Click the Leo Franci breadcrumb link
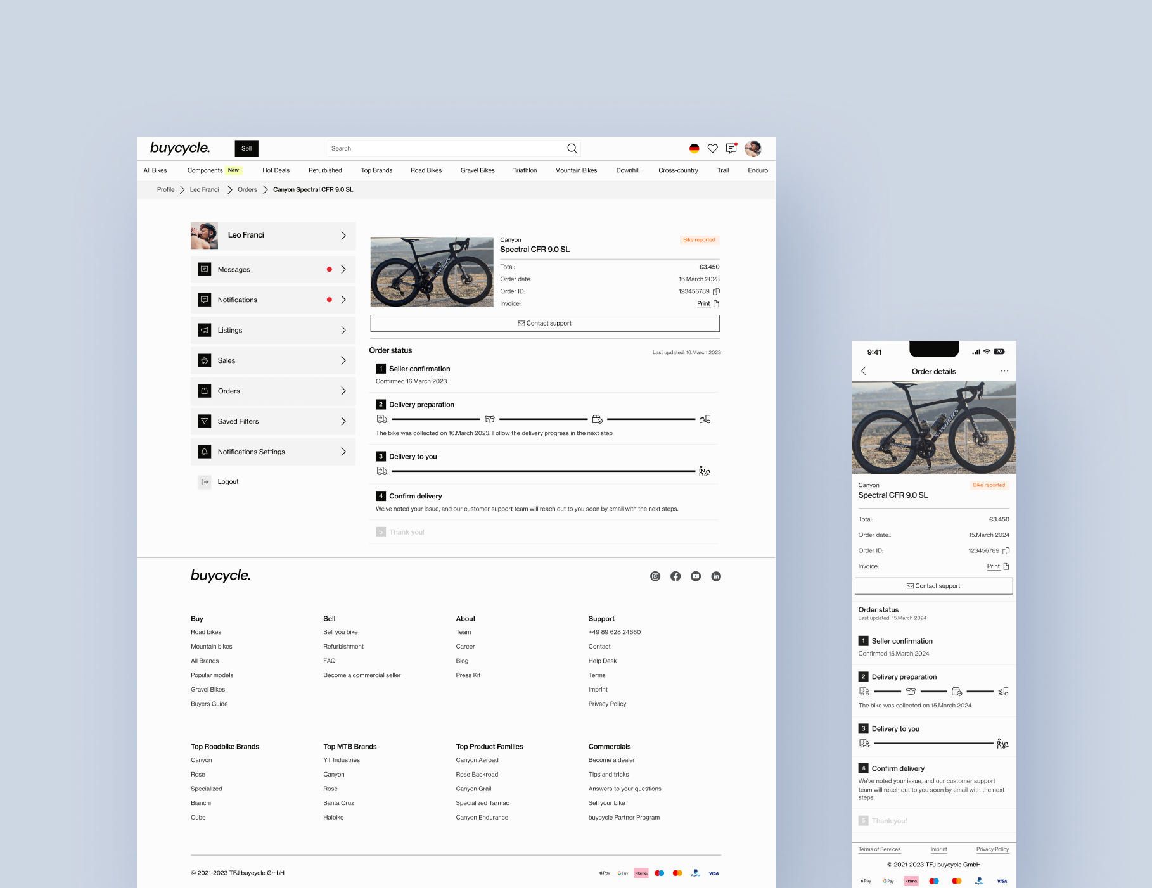The height and width of the screenshot is (888, 1152). (204, 189)
